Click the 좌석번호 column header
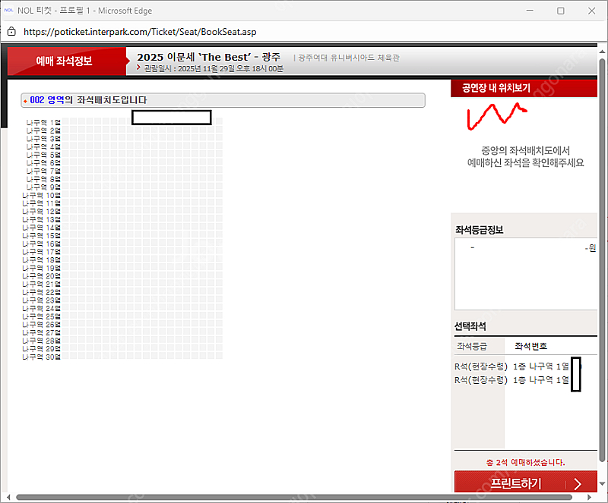The height and width of the screenshot is (503, 608). [530, 346]
